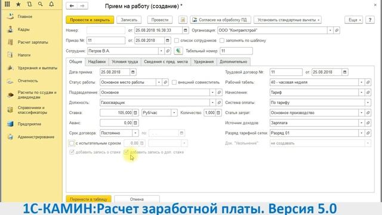Expand Подразделение dropdown arrow
The height and width of the screenshot is (215, 382).
[x=212, y=93]
